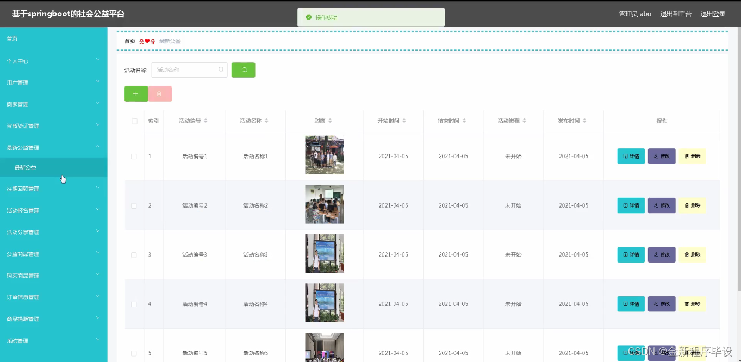This screenshot has width=741, height=362.
Task: Open 详情 for 活动名称1
Action: tap(630, 156)
